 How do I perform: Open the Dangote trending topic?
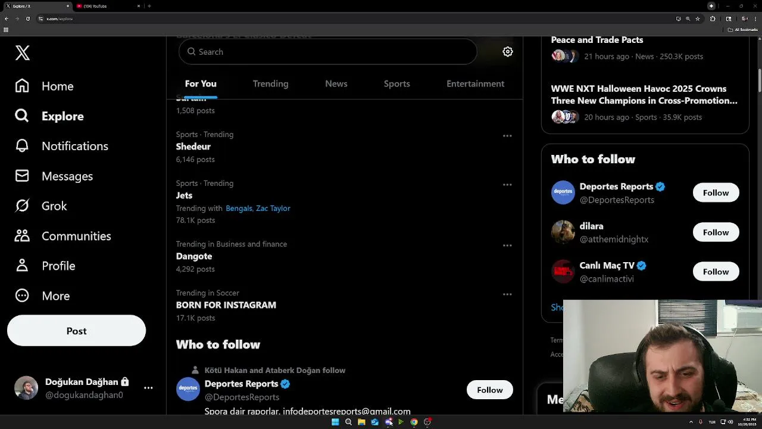click(194, 256)
